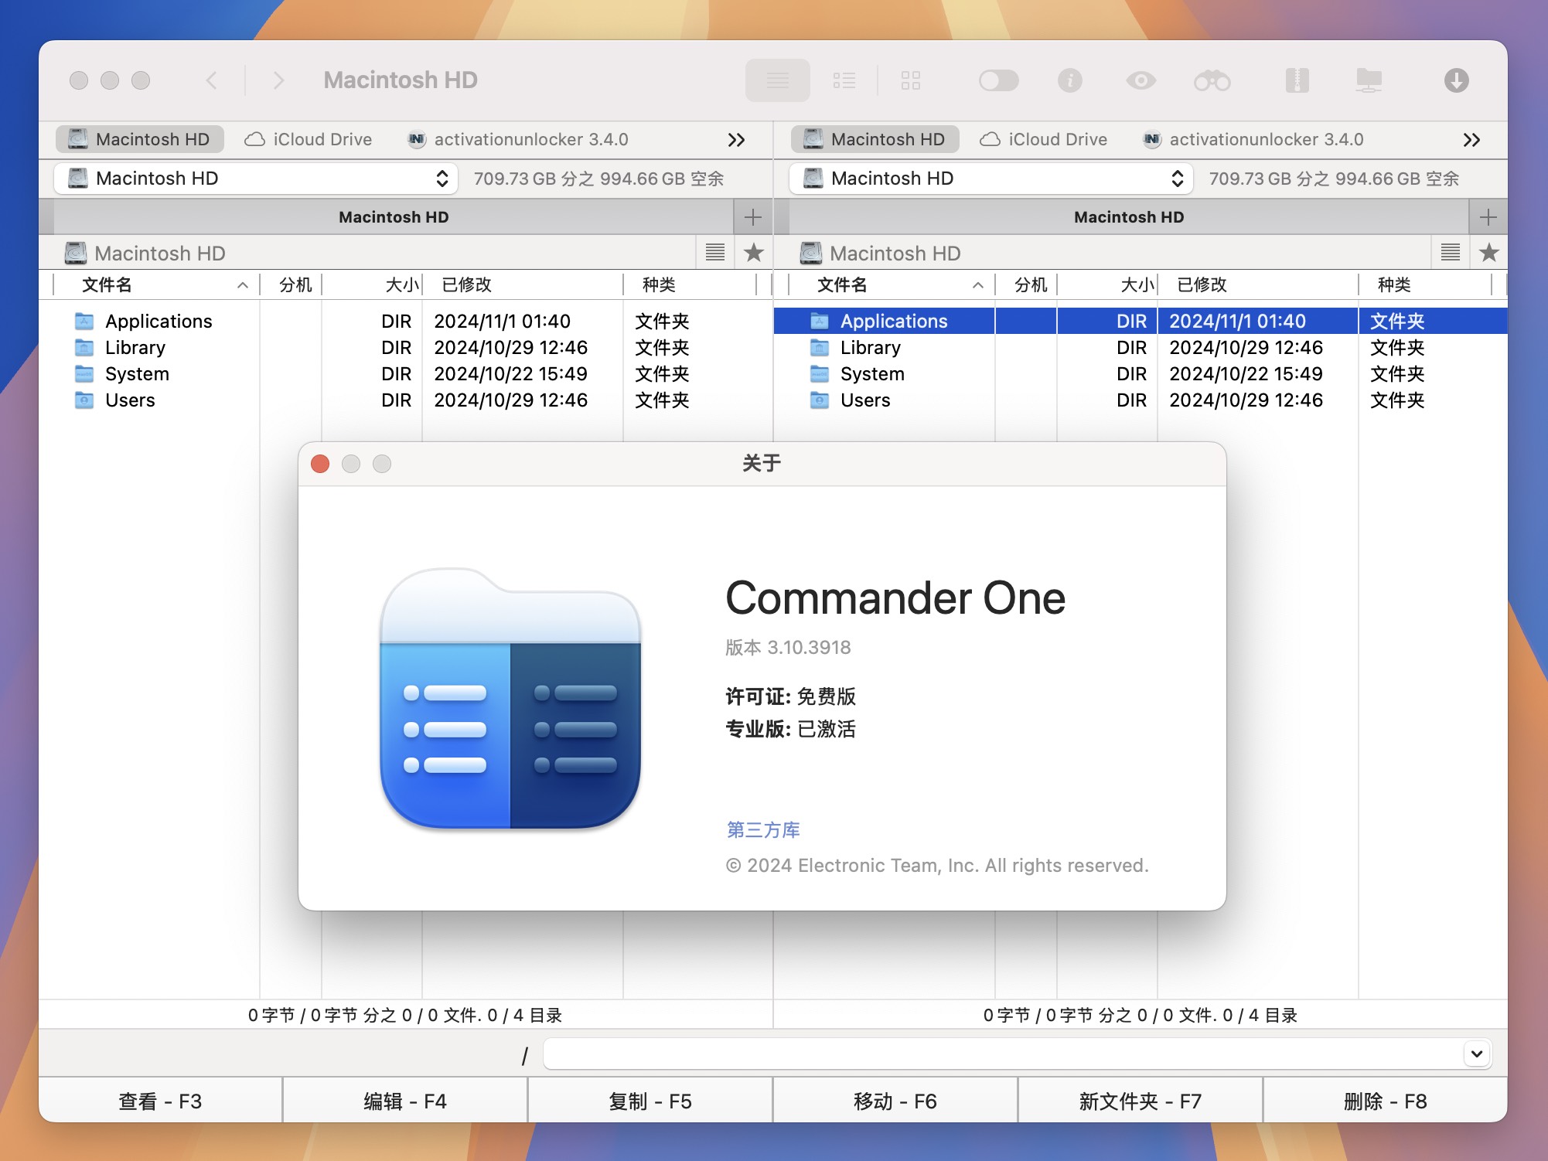Open left panel favorites star icon
Image resolution: width=1548 pixels, height=1161 pixels.
click(754, 252)
